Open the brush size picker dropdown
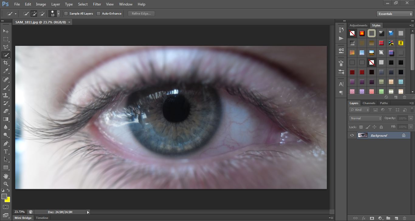This screenshot has height=221, width=415. tap(58, 14)
